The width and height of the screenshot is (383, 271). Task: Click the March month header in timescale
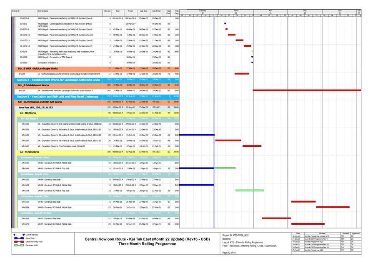point(236,10)
